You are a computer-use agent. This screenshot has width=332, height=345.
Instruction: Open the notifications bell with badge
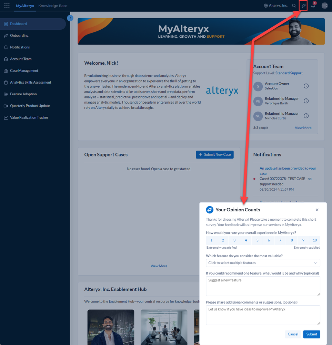coord(313,6)
